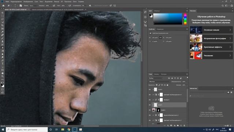Open the Color panel menu
Screen dimensions: 234x132
[187, 11]
